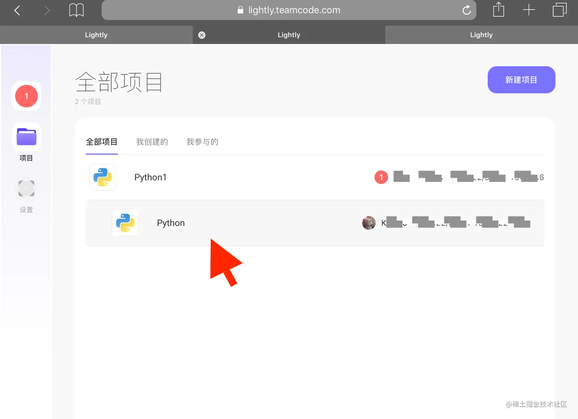
Task: Reload the lightly.teamcode.com page
Action: pyautogui.click(x=466, y=10)
